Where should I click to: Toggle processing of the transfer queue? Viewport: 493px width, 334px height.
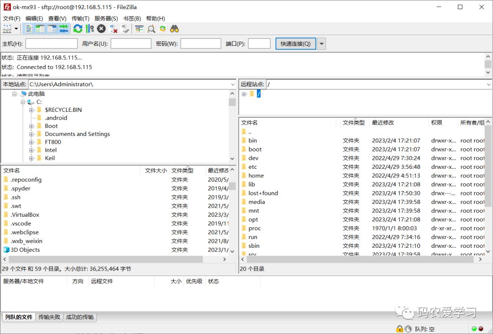click(x=89, y=29)
